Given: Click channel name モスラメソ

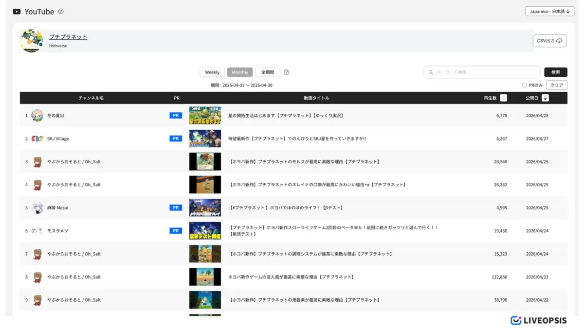Looking at the screenshot, I should pyautogui.click(x=57, y=231).
